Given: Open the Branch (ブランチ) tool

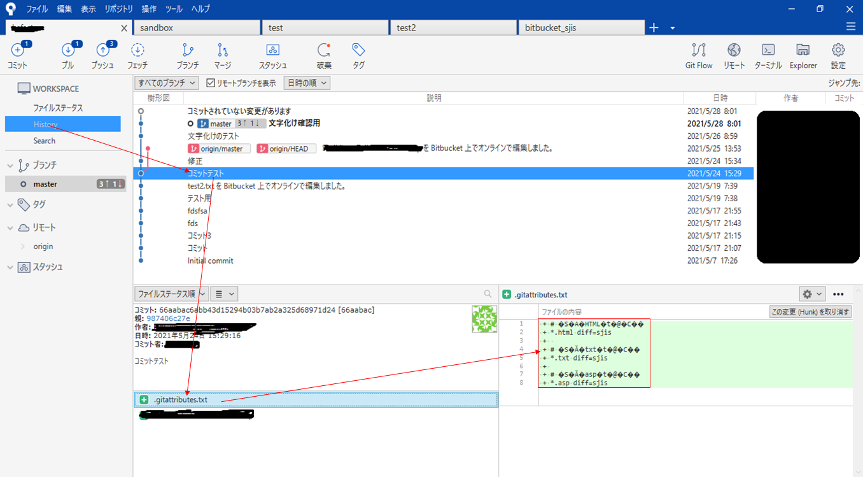Looking at the screenshot, I should point(188,55).
